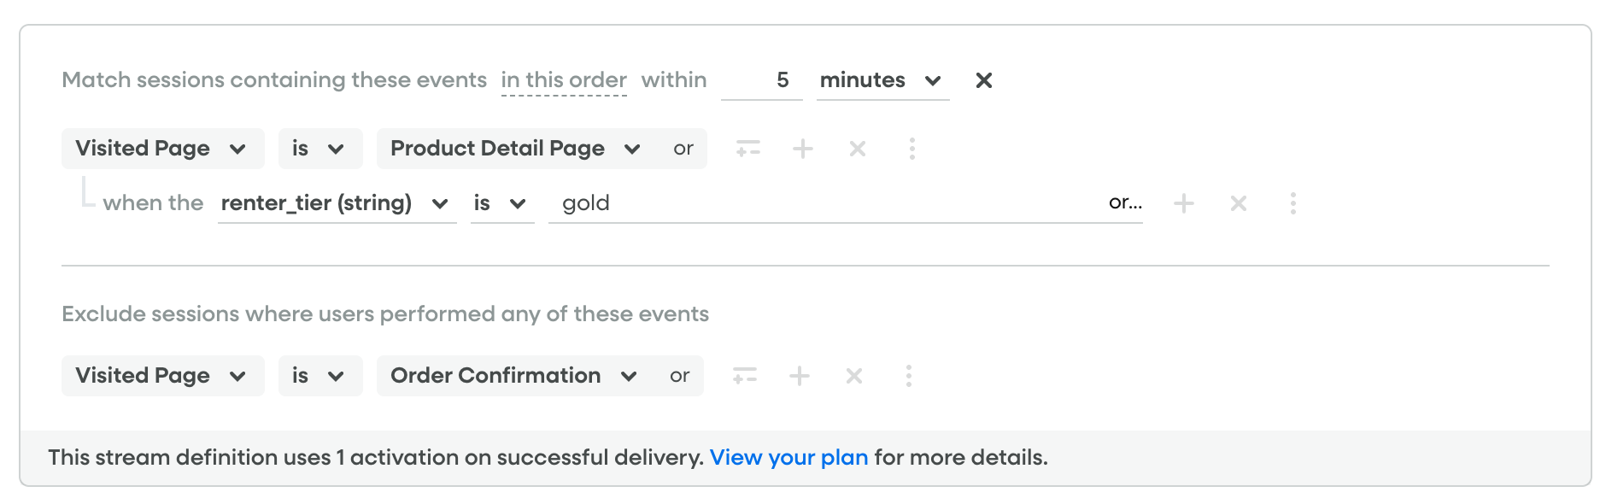Image resolution: width=1606 pixels, height=504 pixels.
Task: Delete the Product Detail Page event row
Action: (x=858, y=149)
